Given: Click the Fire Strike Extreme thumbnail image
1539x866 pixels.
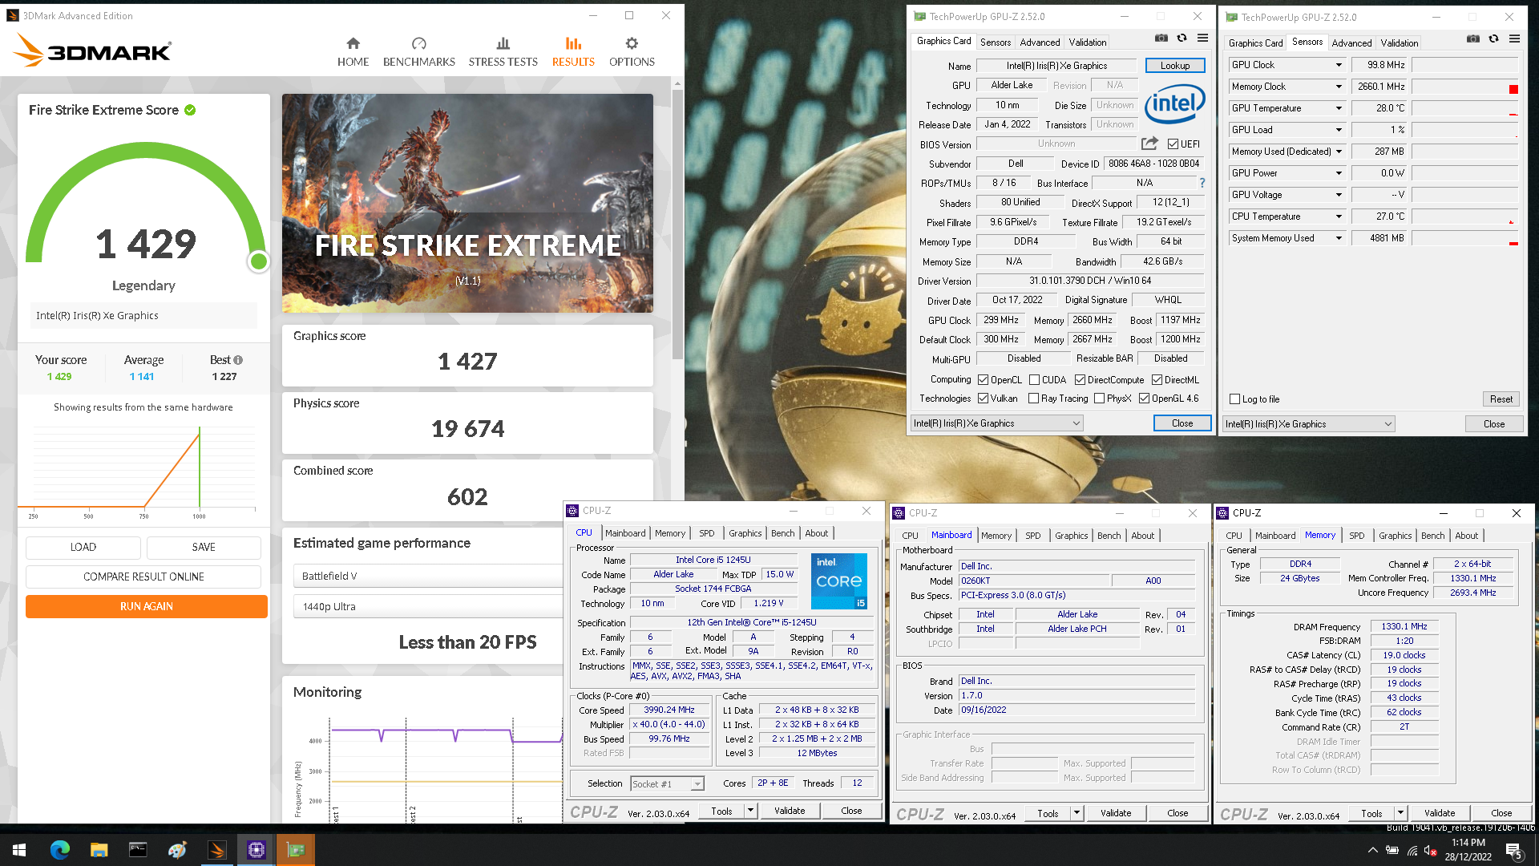Looking at the screenshot, I should tap(467, 203).
